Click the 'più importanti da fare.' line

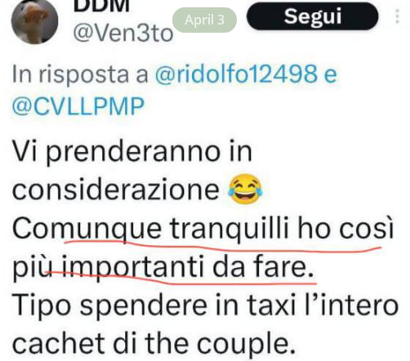[163, 267]
